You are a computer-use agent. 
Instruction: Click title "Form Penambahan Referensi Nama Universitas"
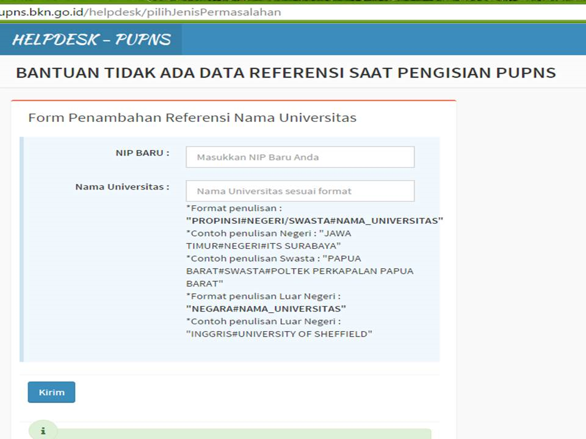tap(192, 118)
